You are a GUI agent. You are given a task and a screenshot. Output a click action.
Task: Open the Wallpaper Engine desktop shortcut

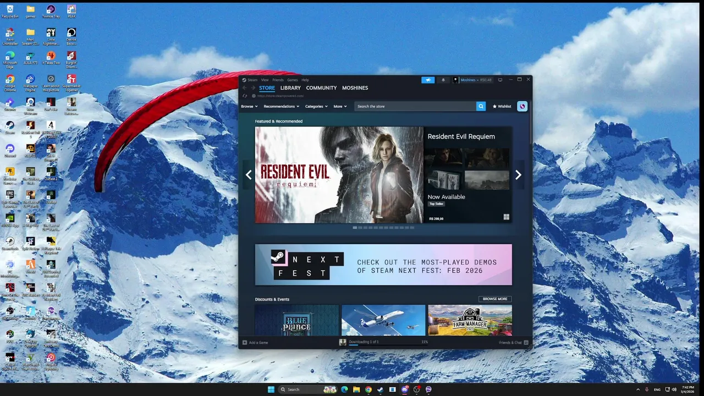tap(30, 84)
